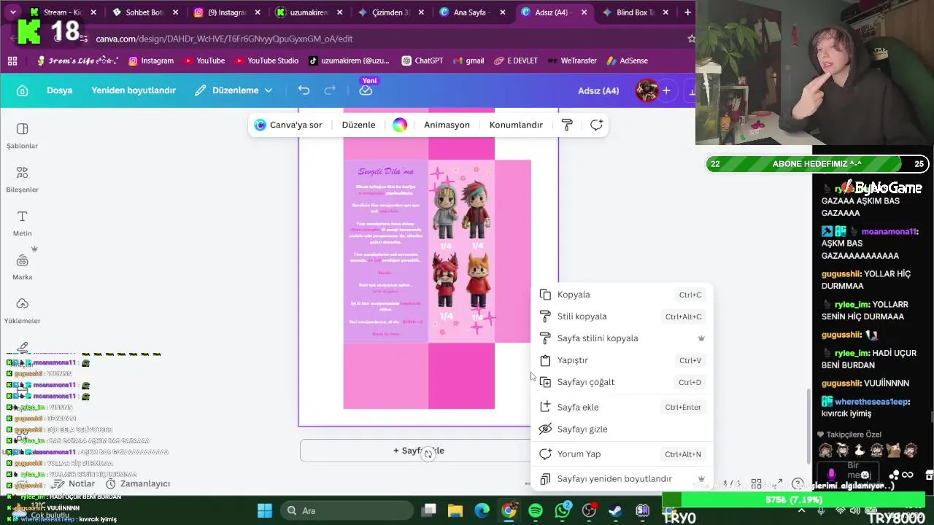
Task: Expand the Düzenleme dropdown
Action: 233,90
